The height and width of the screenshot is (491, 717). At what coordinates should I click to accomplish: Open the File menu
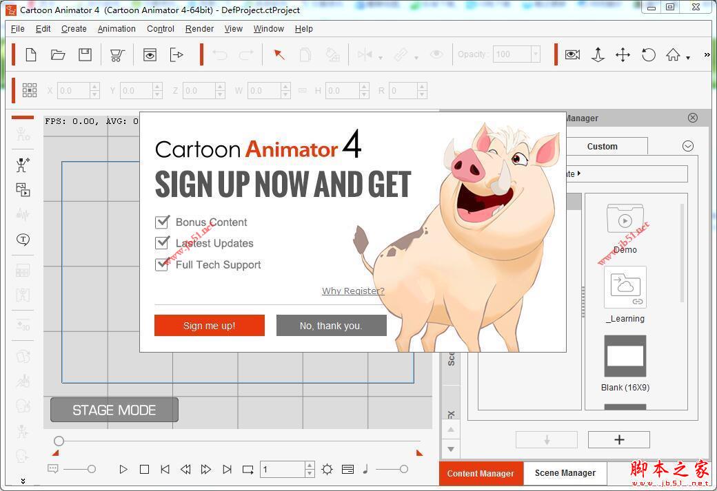(x=18, y=29)
